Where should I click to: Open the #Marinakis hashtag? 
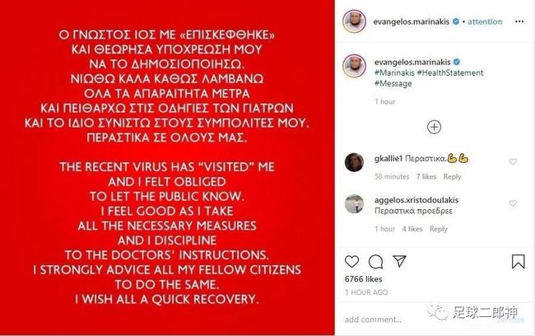[394, 72]
